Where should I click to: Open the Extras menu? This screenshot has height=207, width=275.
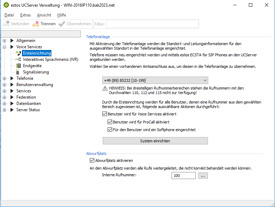point(26,15)
